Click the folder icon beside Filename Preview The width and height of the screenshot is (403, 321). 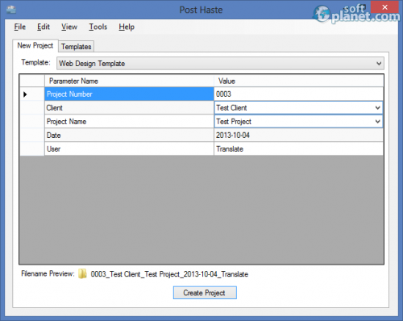pyautogui.click(x=82, y=273)
